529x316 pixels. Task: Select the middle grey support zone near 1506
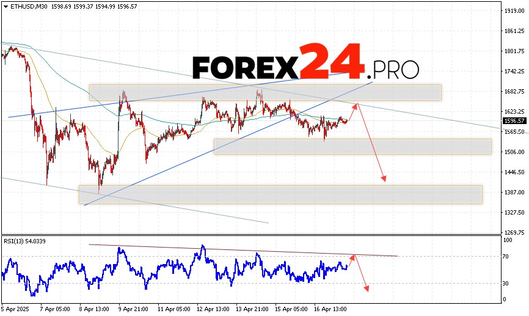352,146
